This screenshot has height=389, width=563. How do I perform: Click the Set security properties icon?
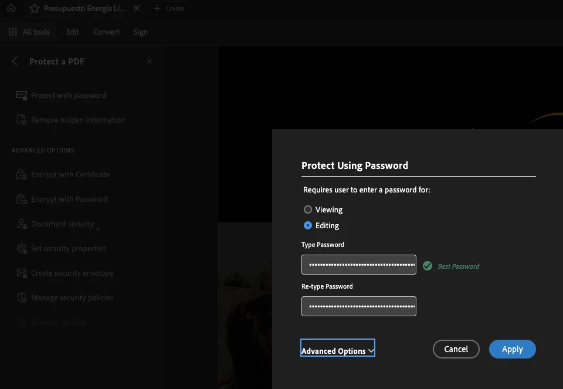22,249
